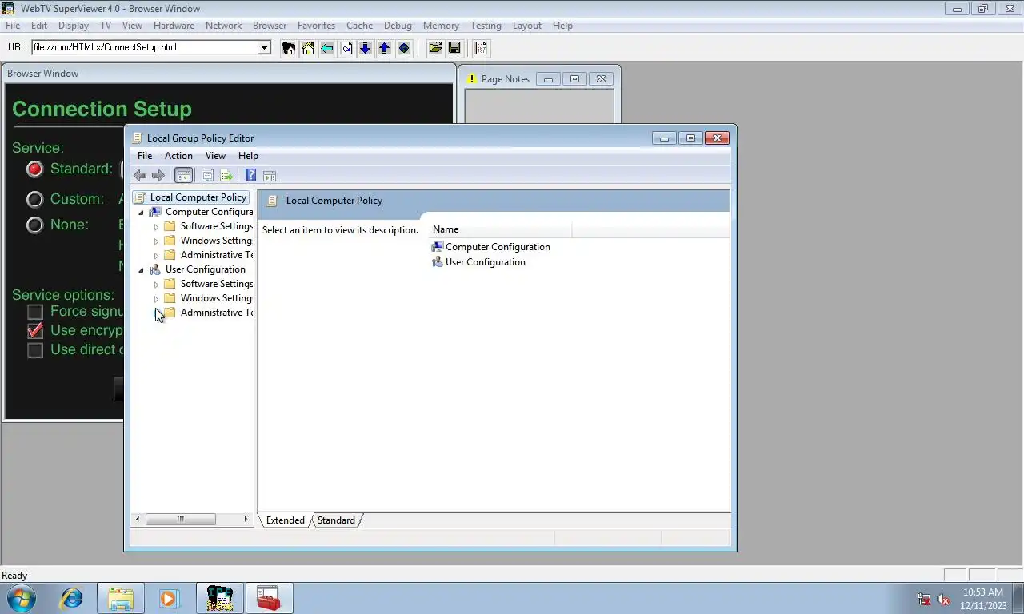
Task: Click the blue down arrow toolbar icon
Action: click(x=366, y=48)
